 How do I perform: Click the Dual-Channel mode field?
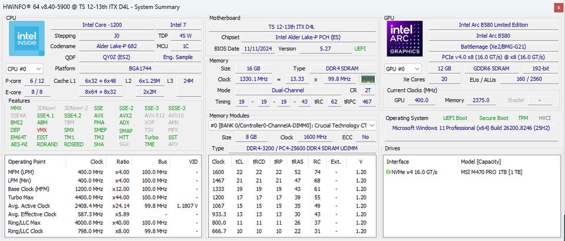pyautogui.click(x=288, y=91)
